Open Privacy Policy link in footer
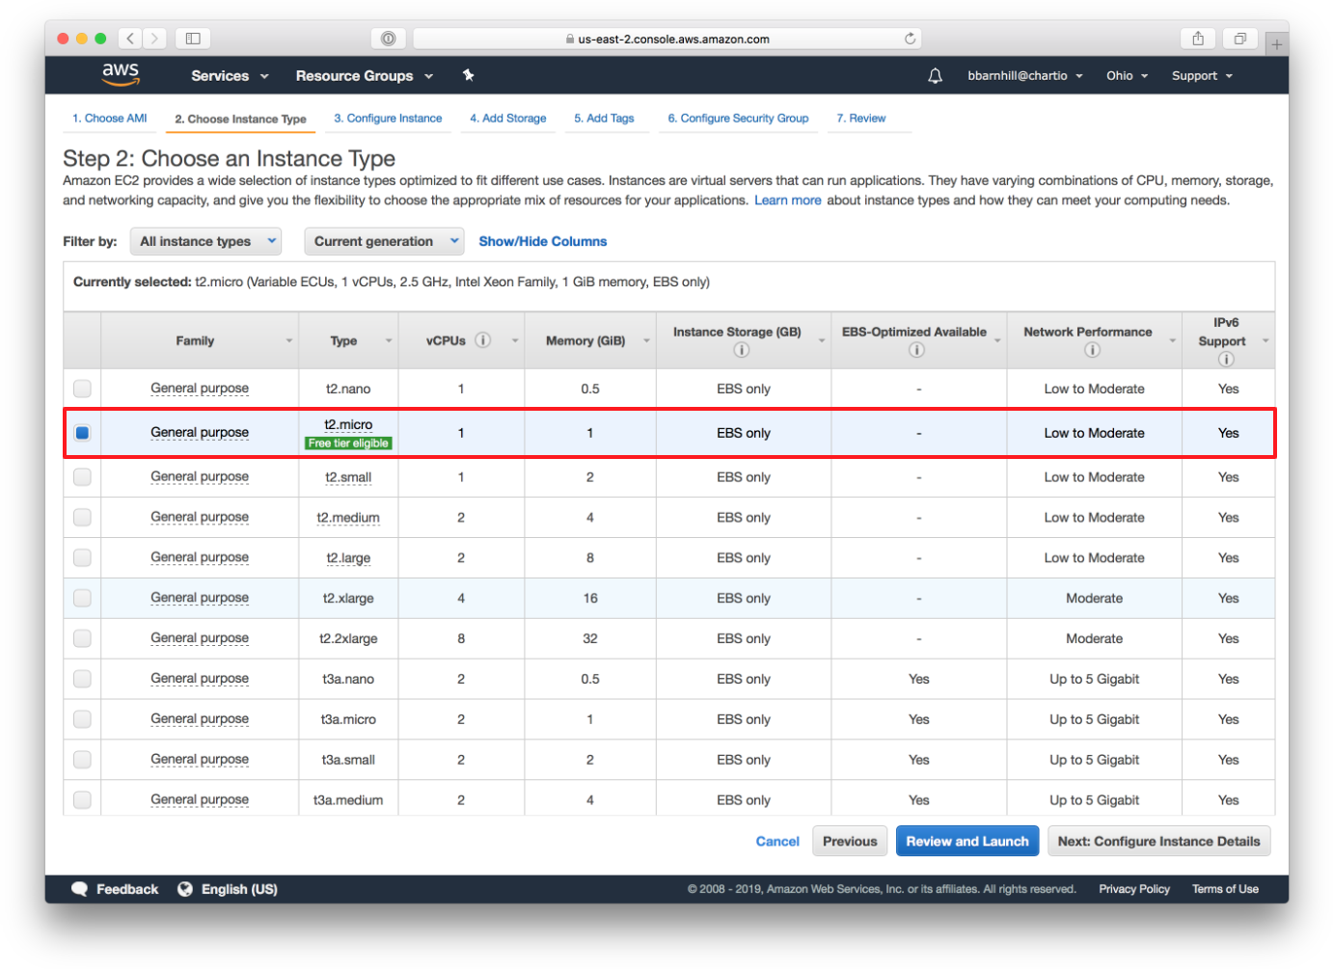The image size is (1333, 969). coord(1134,889)
